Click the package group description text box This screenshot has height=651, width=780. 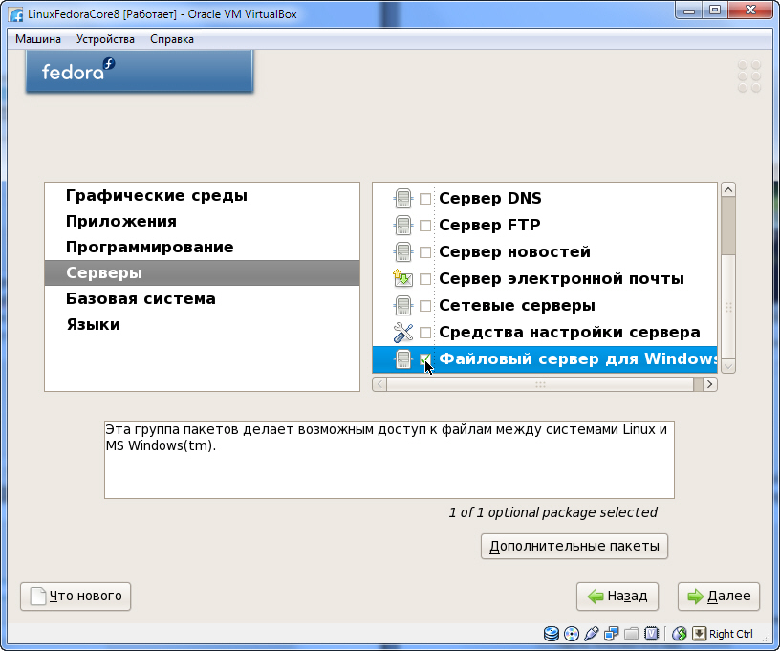point(389,460)
